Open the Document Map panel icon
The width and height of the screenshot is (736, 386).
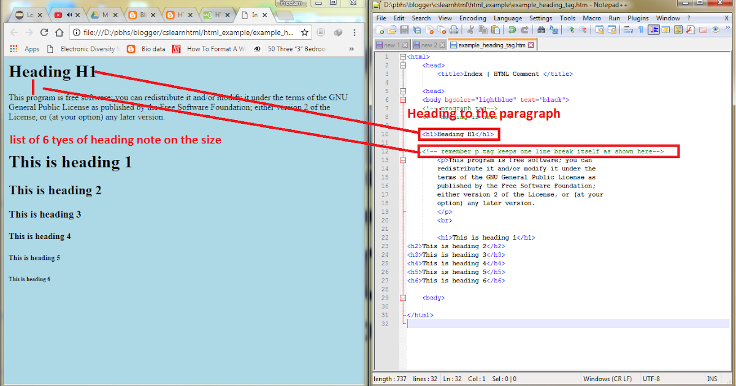(x=678, y=29)
